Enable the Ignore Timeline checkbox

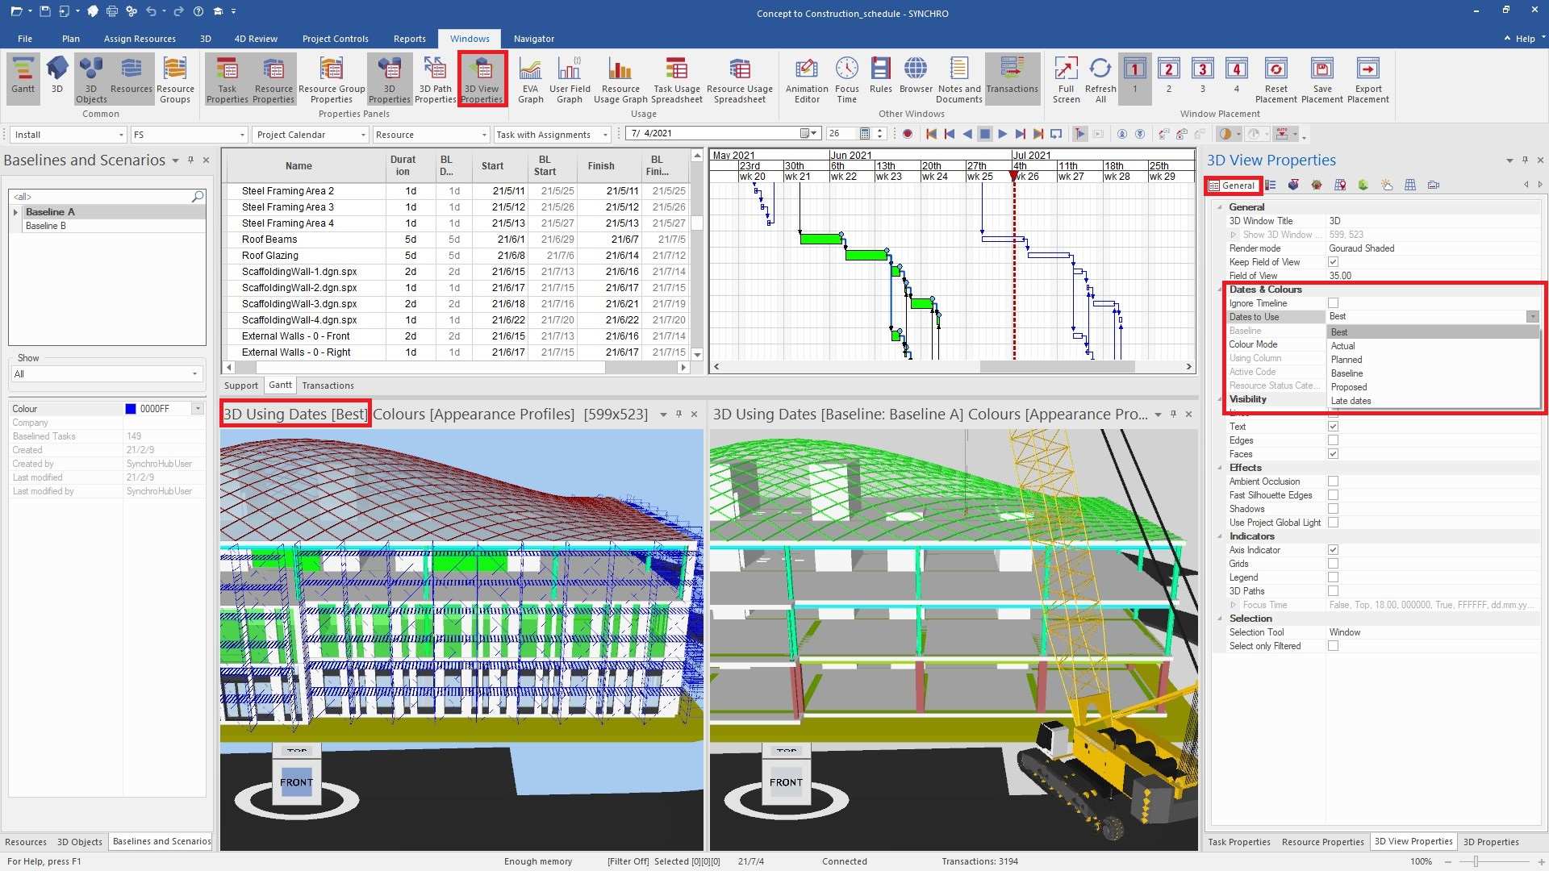(x=1333, y=303)
